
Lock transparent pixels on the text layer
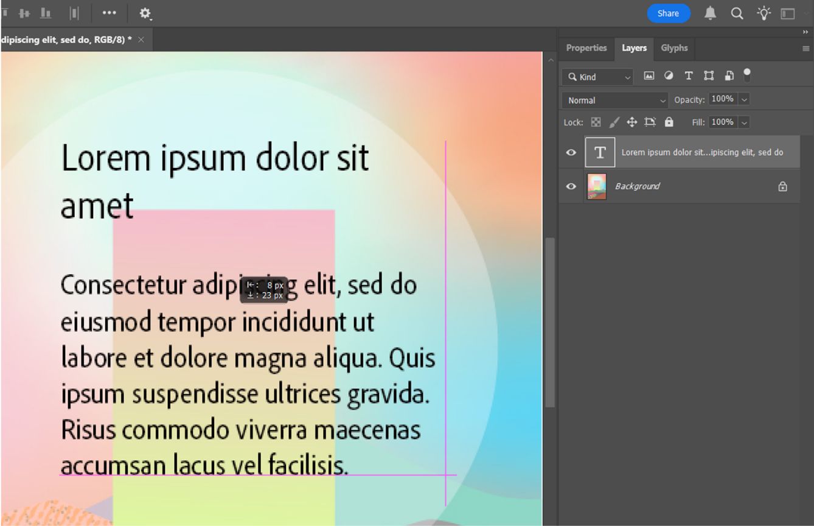596,122
